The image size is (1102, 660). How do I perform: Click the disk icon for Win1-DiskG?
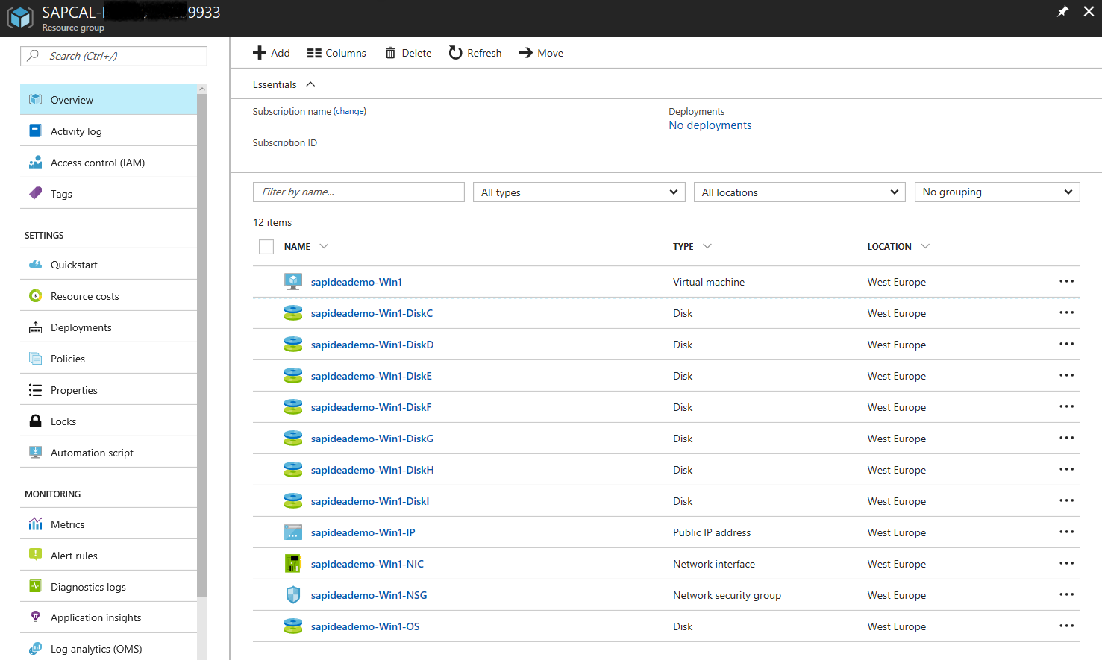click(293, 438)
